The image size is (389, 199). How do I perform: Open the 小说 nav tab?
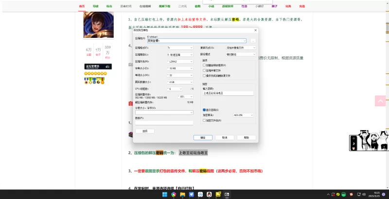[211, 6]
